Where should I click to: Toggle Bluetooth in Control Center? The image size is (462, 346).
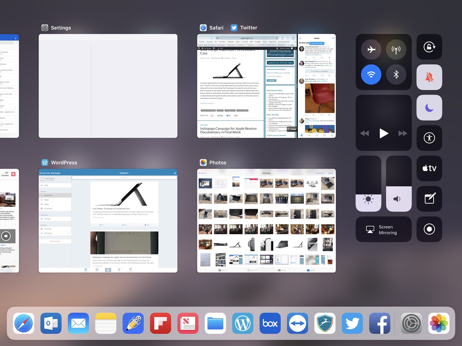coord(396,74)
